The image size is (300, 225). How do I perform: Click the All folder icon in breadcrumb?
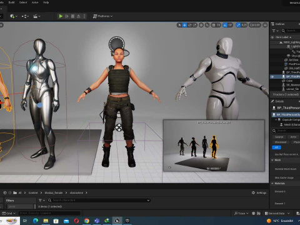pos(15,193)
